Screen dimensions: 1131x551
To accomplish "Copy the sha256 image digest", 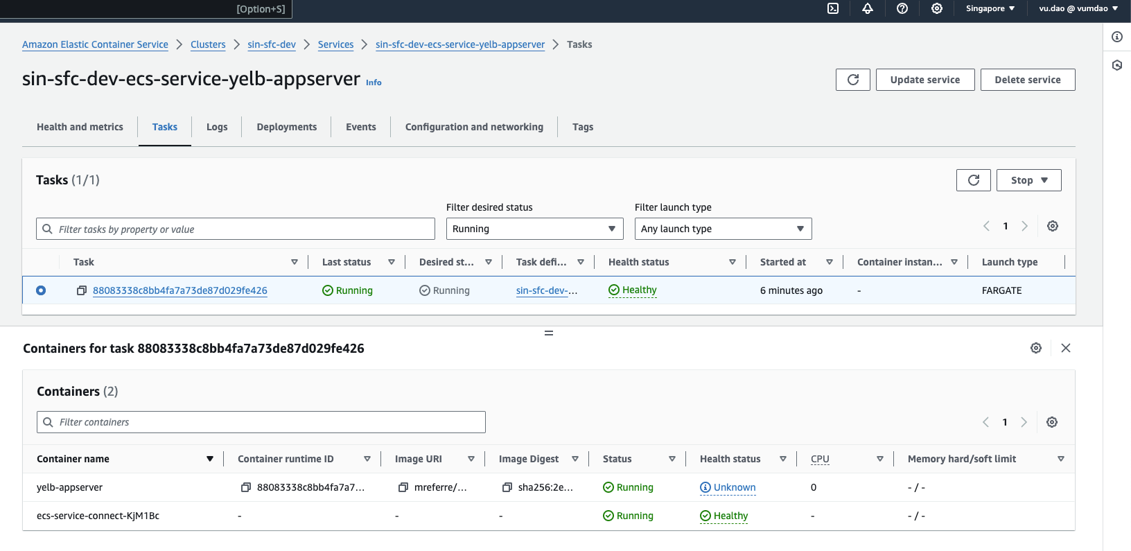I will click(507, 487).
